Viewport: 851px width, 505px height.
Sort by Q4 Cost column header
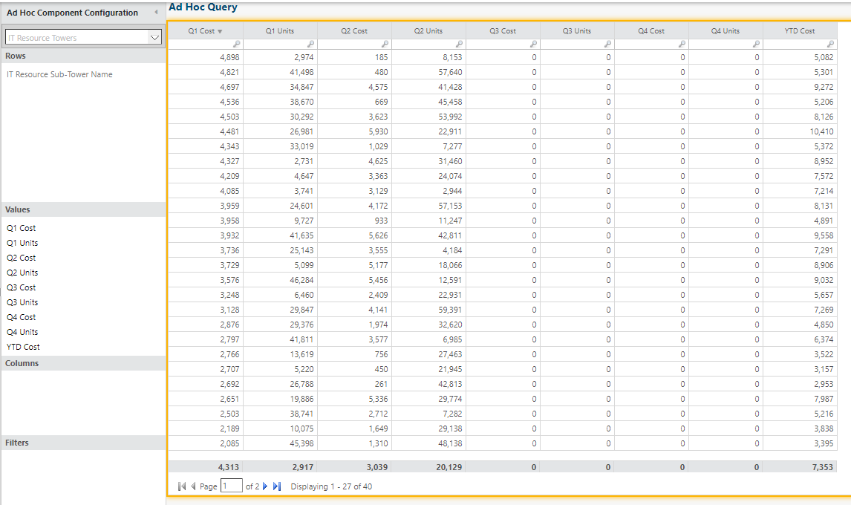(x=652, y=31)
